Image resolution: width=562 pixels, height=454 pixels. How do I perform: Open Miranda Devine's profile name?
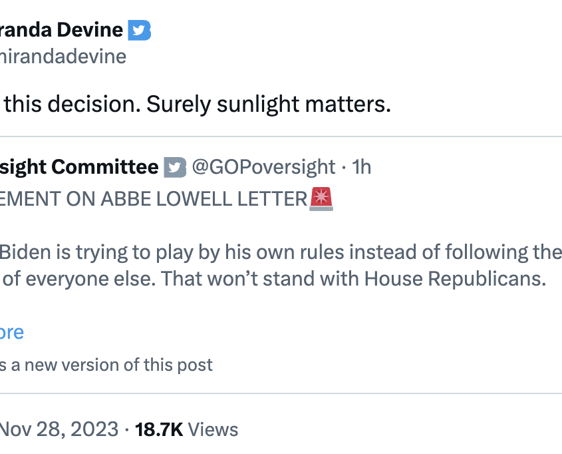pos(61,30)
